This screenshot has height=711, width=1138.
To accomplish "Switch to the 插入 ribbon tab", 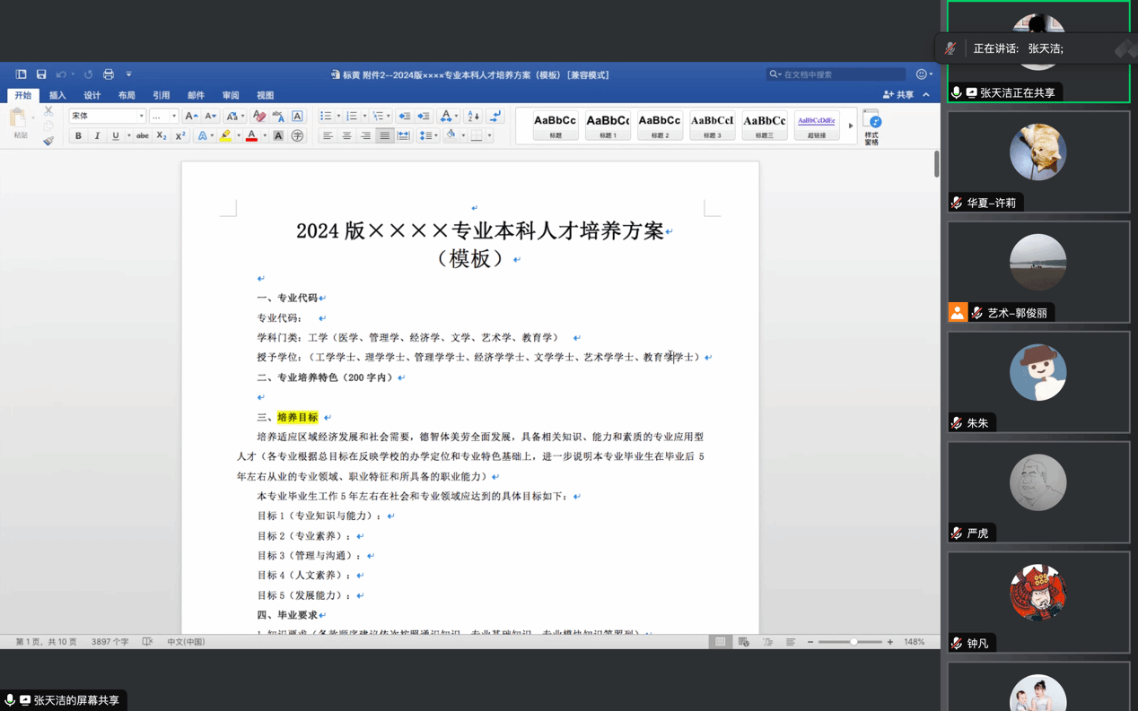I will (x=57, y=95).
